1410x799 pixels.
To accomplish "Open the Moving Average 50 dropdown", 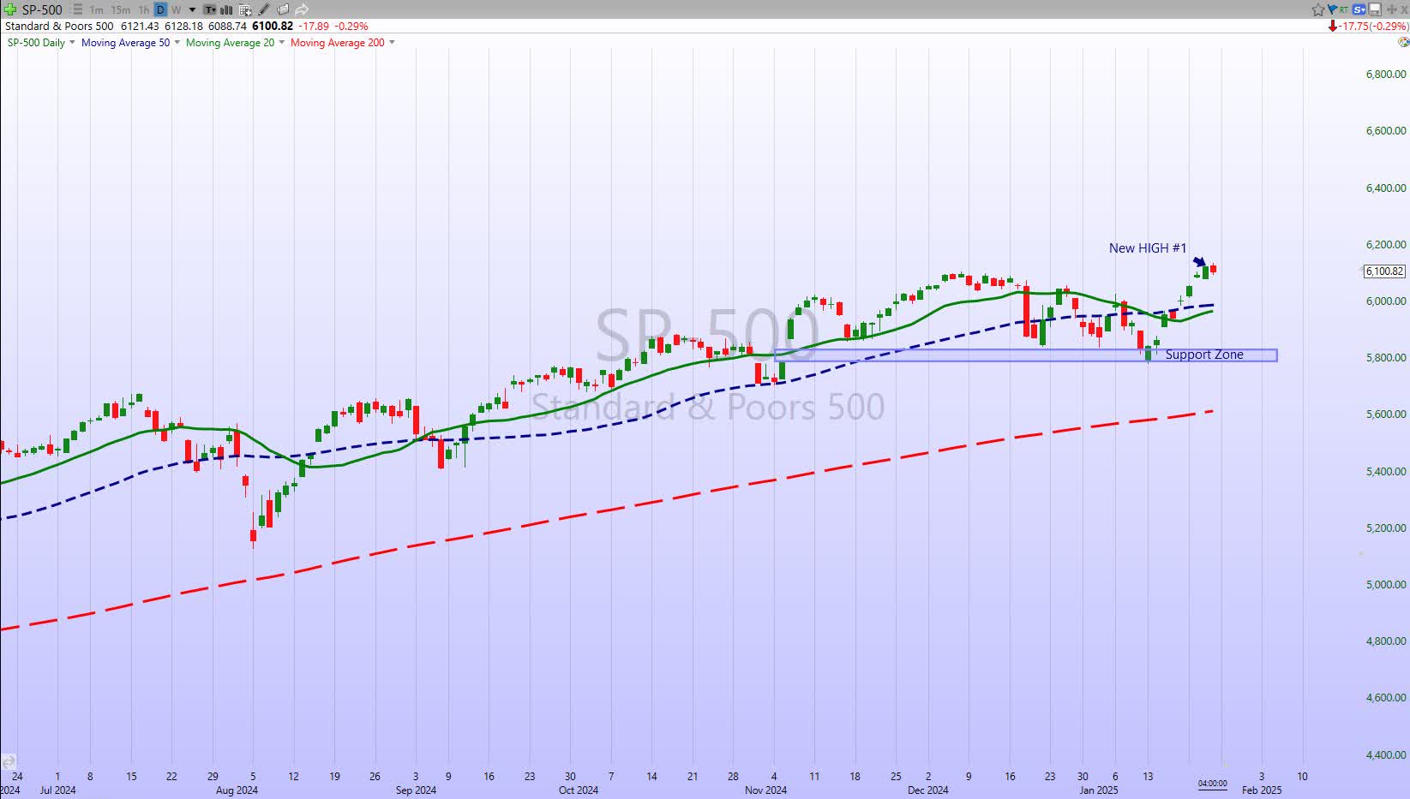I will (x=177, y=43).
